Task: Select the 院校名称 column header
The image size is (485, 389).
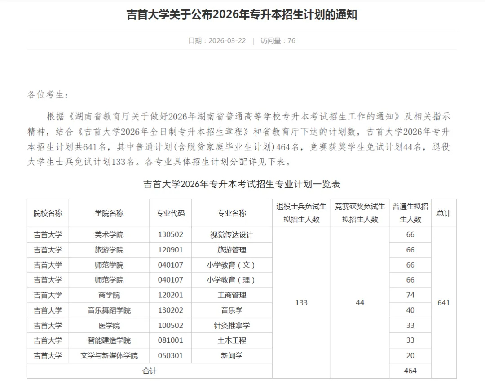Action: 48,213
